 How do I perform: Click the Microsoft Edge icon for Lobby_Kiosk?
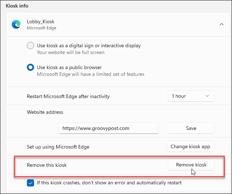pyautogui.click(x=16, y=24)
